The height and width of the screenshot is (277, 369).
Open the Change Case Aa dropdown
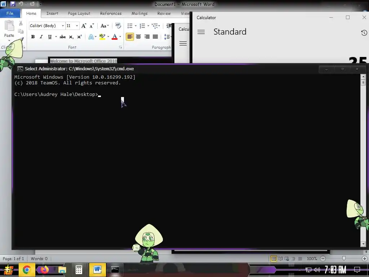pyautogui.click(x=105, y=26)
